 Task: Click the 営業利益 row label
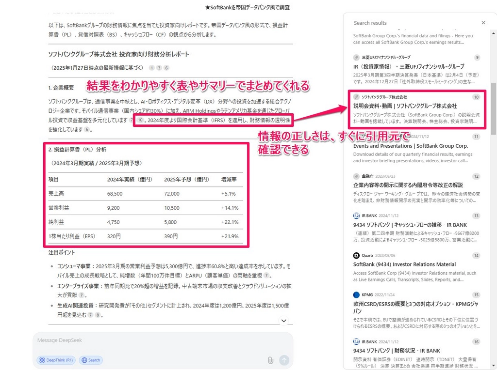59,208
